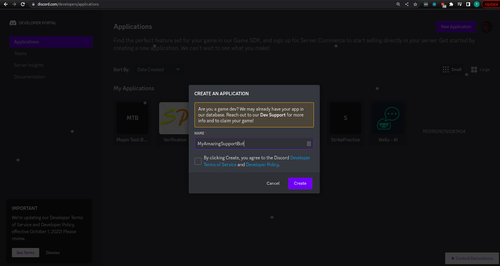Click the zoom magnifier icon in address bar
The image size is (500, 266).
[398, 4]
